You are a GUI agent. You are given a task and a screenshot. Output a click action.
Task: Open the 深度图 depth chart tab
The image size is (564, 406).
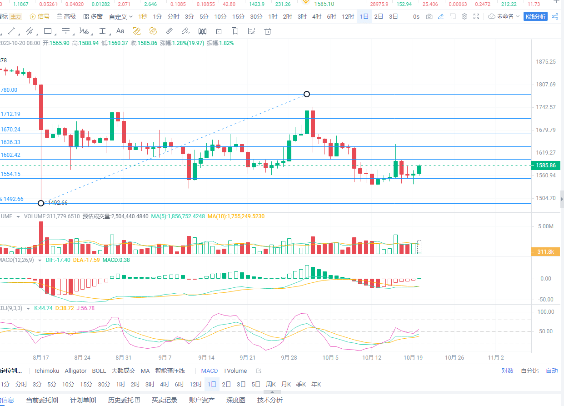[x=235, y=400]
